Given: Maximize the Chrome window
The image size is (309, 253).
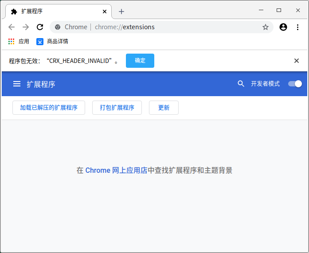Looking at the screenshot, I should pyautogui.click(x=279, y=10).
